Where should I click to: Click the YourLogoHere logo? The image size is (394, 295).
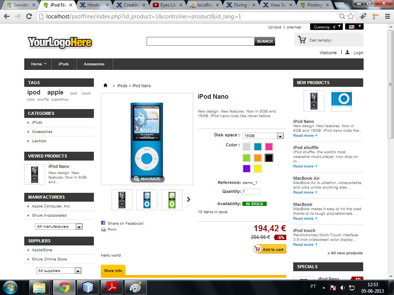60,42
